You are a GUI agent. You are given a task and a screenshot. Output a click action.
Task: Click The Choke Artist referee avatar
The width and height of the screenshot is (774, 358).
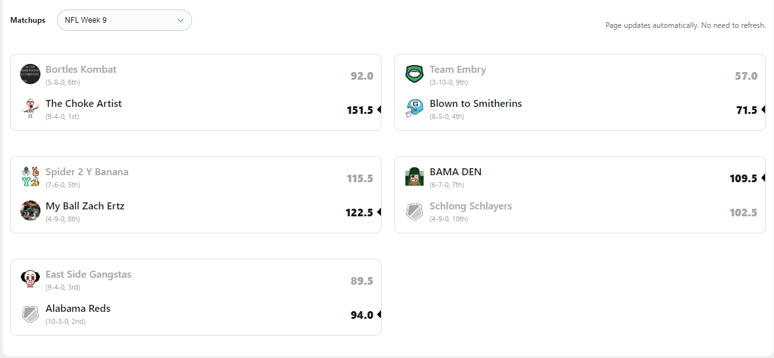coord(30,108)
